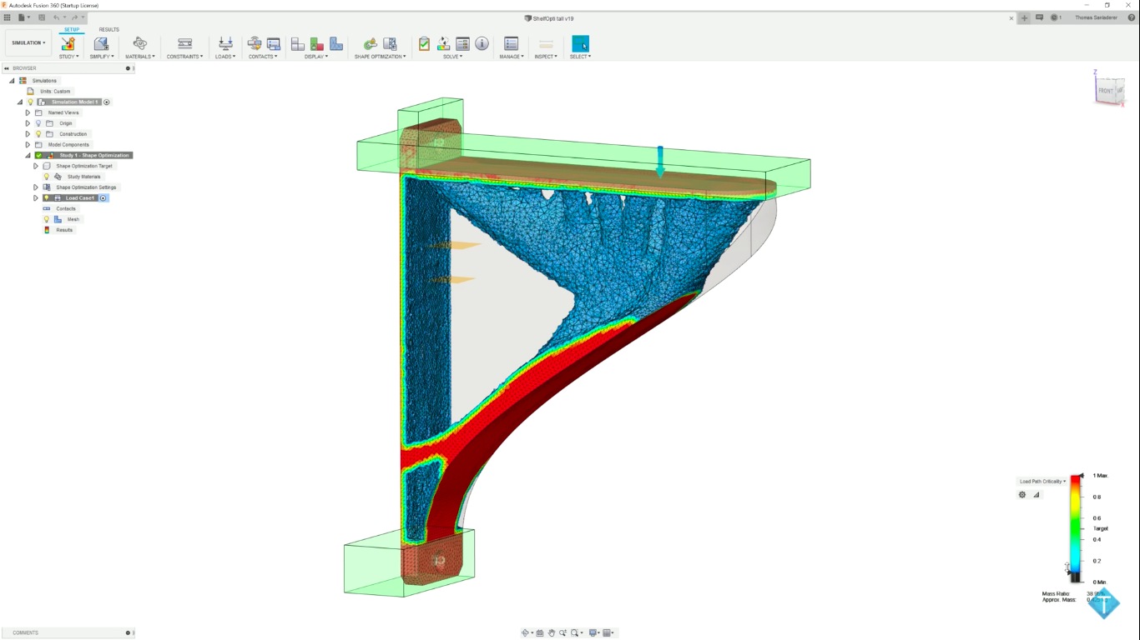Click the Study icon in the toolbar

click(68, 43)
